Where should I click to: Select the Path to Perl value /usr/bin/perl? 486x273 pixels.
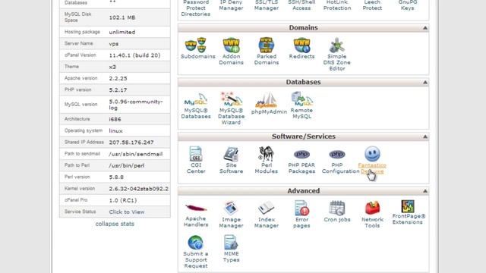click(x=127, y=165)
